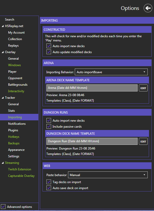Open Notifications settings
Image resolution: width=154 pixels, height=211 pixels.
click(x=17, y=124)
